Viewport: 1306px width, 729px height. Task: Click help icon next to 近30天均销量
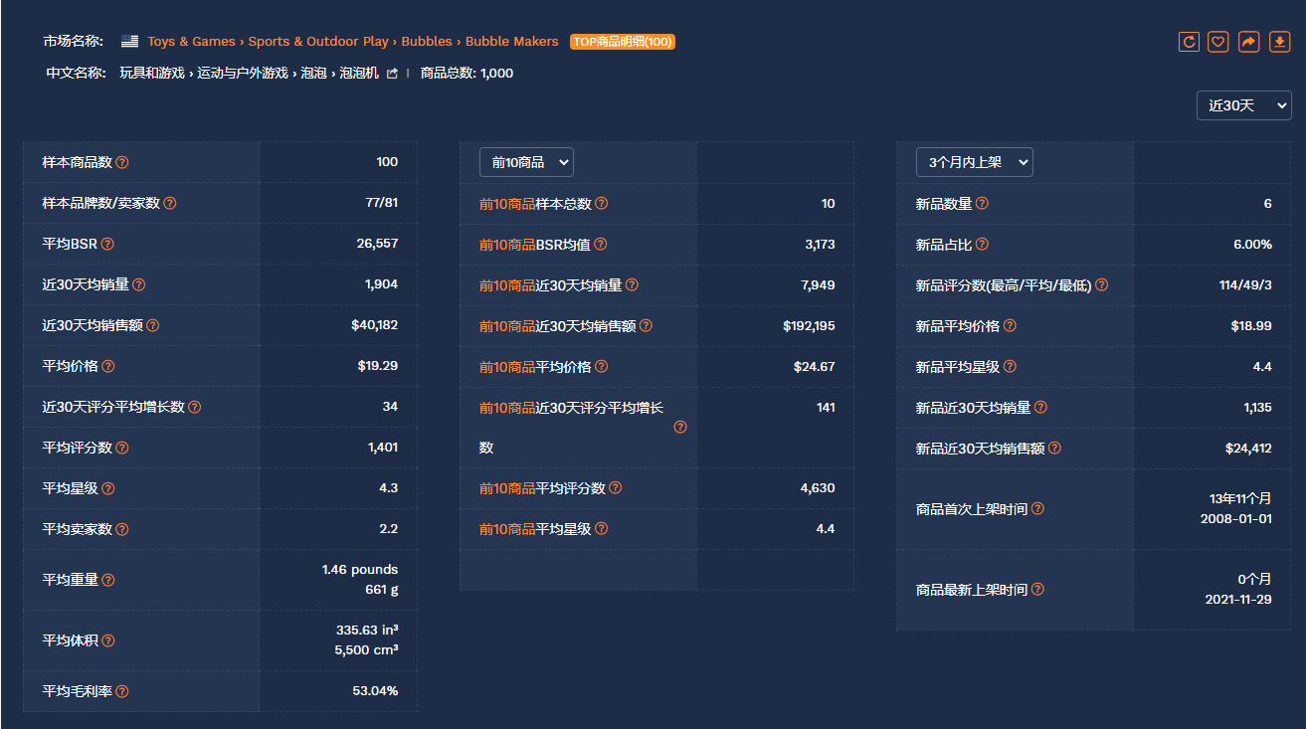click(x=139, y=284)
